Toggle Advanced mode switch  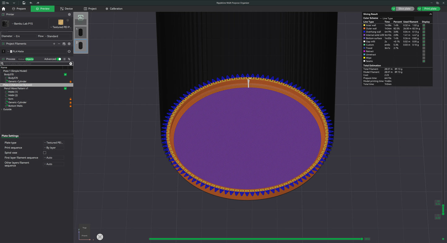59,59
